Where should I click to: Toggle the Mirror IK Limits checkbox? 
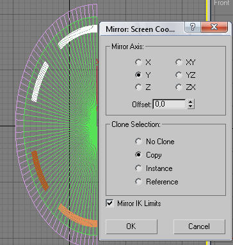(x=109, y=203)
